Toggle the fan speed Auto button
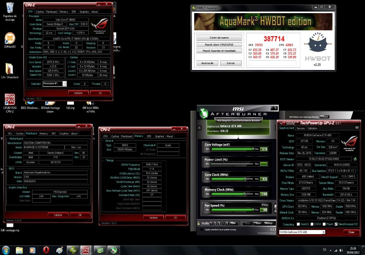This screenshot has height=255, width=365. point(265,205)
